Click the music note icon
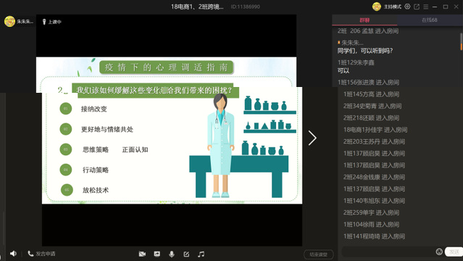Image resolution: width=463 pixels, height=261 pixels. pyautogui.click(x=201, y=254)
